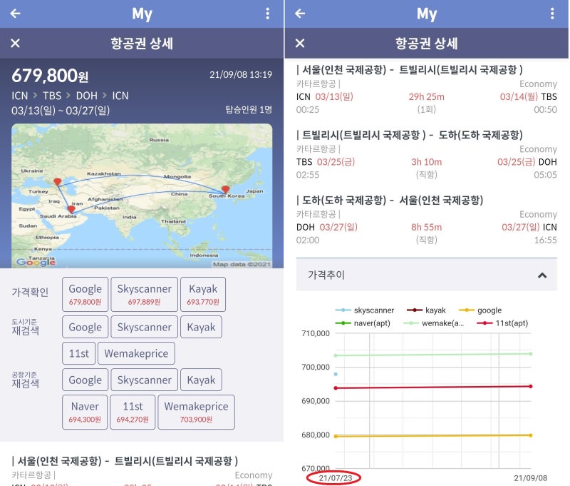Open Kayak price check showing 693,770원
The image size is (570, 486).
(203, 294)
